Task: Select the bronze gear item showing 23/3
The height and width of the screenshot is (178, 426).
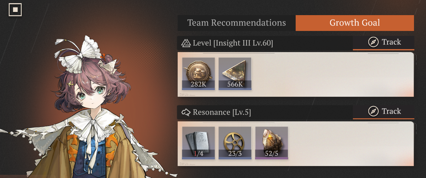Action: 235,143
